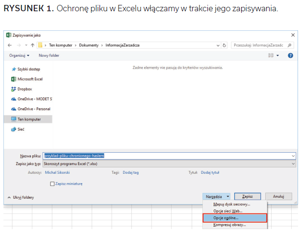The width and height of the screenshot is (301, 233).
Task: Open the 'Zapisz jako typ' combo box
Action: (169, 164)
